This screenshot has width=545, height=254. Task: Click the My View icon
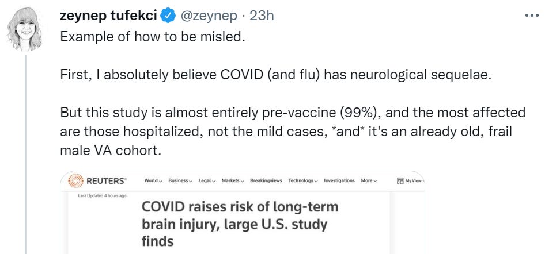pyautogui.click(x=399, y=181)
